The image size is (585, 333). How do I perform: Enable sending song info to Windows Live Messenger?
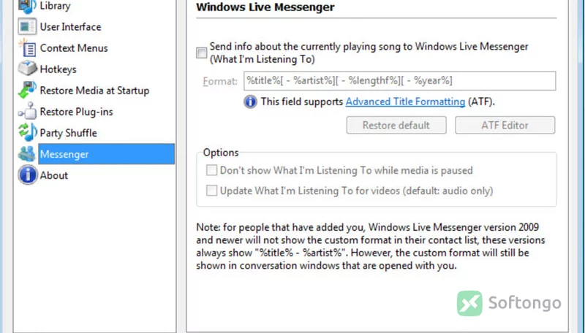202,53
